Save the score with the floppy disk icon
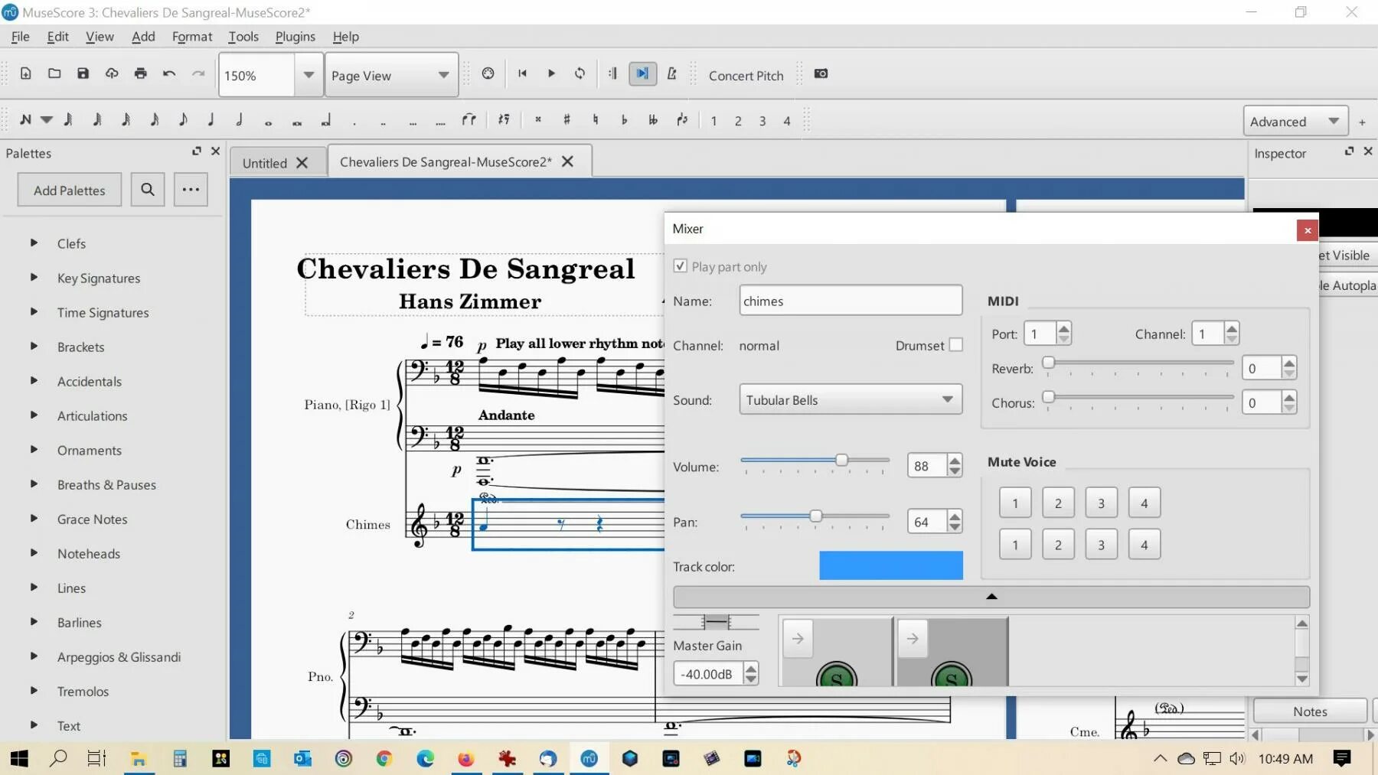This screenshot has height=775, width=1378. 83,74
